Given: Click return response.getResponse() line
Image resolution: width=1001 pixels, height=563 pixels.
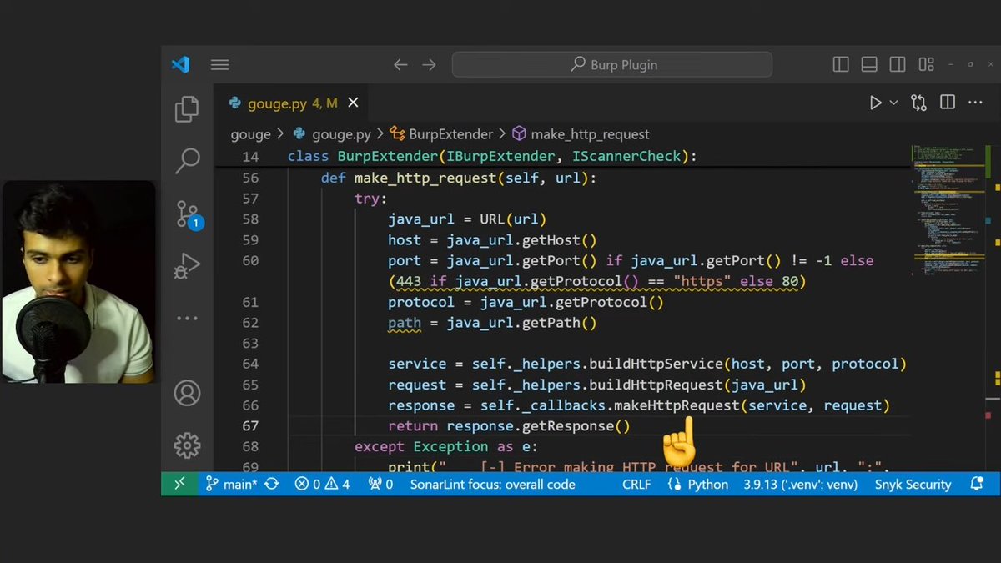Looking at the screenshot, I should click(509, 426).
